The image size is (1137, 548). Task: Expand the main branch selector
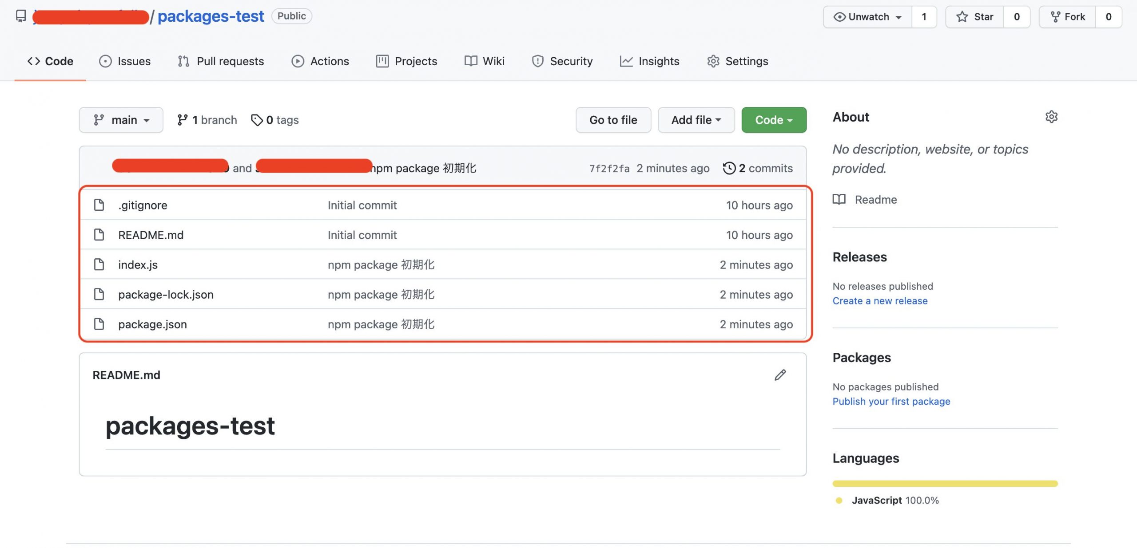click(121, 119)
